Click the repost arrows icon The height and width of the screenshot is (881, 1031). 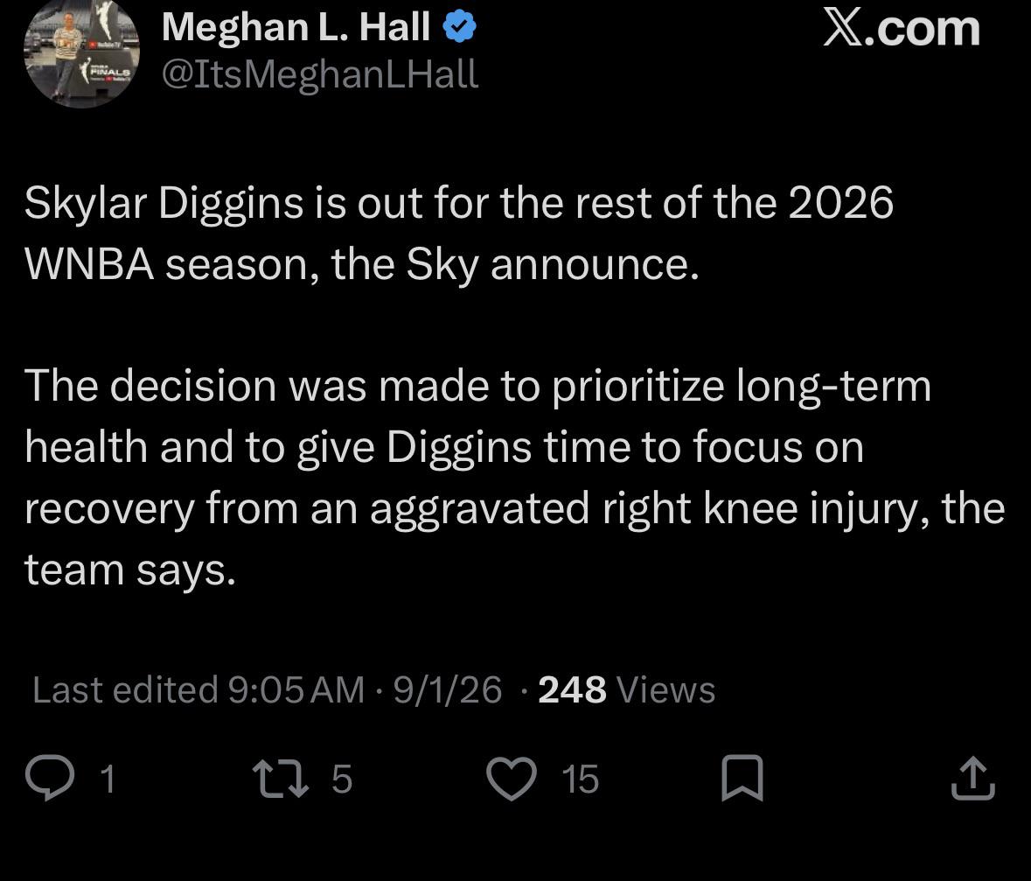281,779
